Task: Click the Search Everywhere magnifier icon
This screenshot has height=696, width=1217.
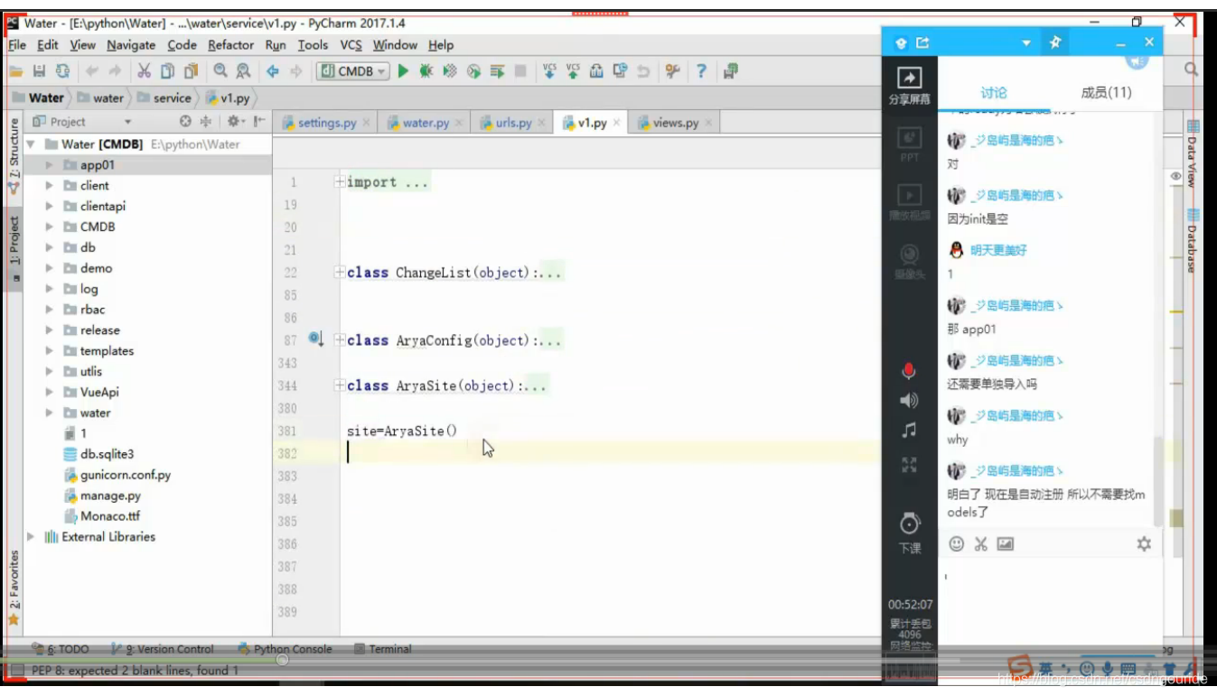Action: pos(1192,70)
